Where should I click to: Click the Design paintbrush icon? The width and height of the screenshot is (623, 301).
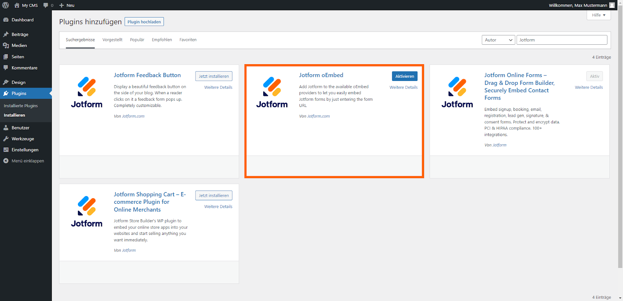(x=6, y=82)
